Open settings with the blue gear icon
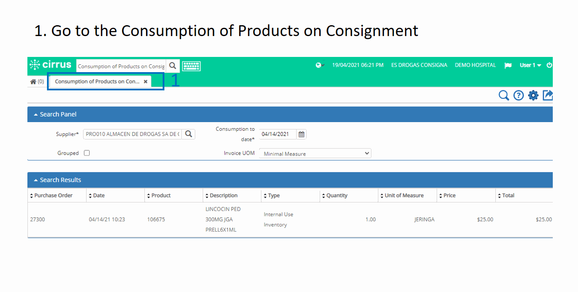 (533, 95)
